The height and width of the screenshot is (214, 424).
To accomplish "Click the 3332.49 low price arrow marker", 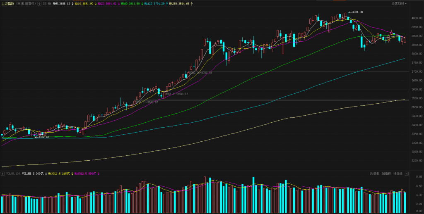I will (x=41, y=137).
